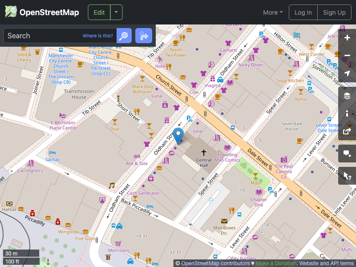Image resolution: width=356 pixels, height=267 pixels.
Task: Show my current location
Action: click(x=347, y=74)
